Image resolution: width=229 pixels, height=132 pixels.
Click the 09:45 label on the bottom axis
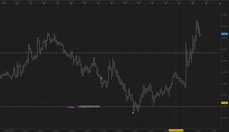pos(135,131)
